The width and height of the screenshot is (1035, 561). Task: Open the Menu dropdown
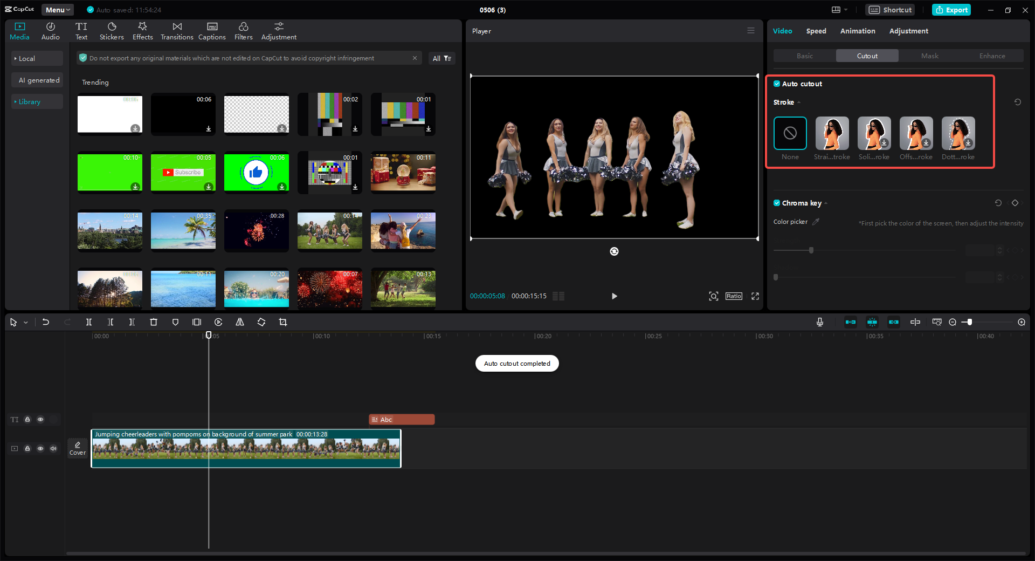pyautogui.click(x=58, y=10)
